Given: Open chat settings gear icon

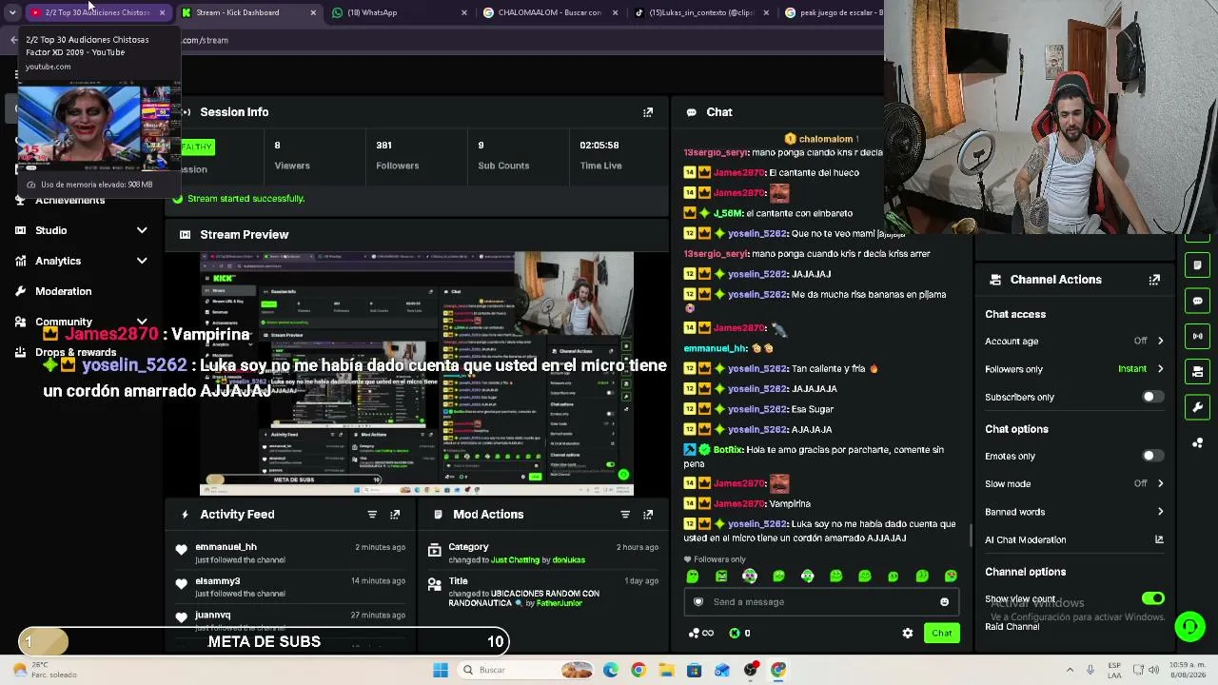Looking at the screenshot, I should pyautogui.click(x=908, y=634).
